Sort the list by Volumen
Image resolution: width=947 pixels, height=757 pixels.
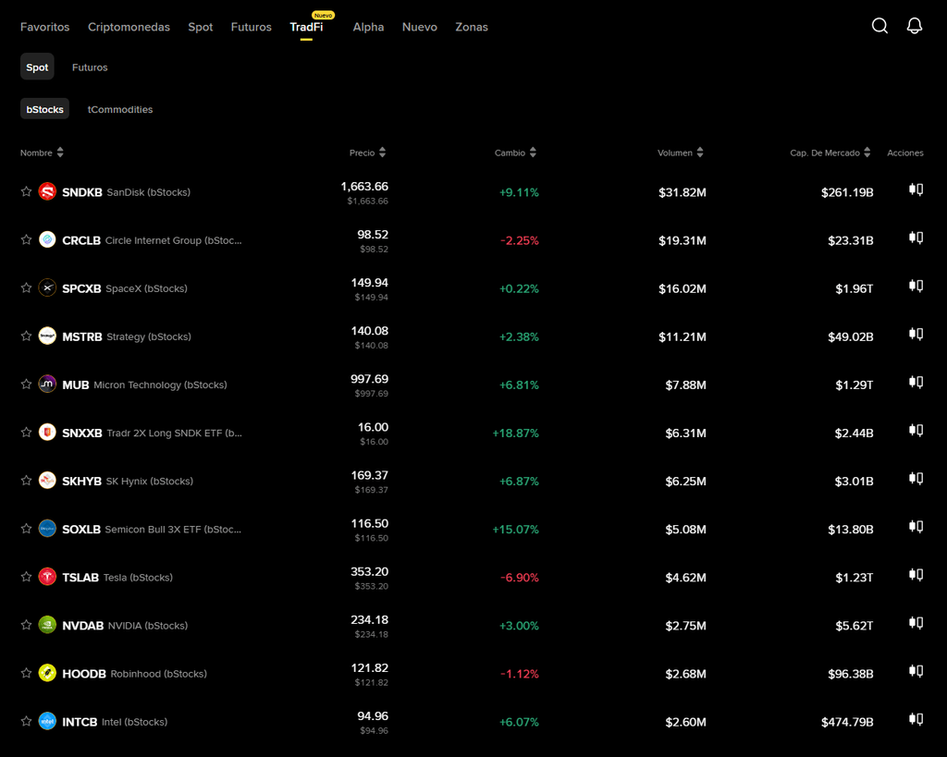[680, 153]
